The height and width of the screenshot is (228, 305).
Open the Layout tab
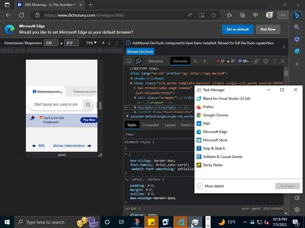coord(170,125)
